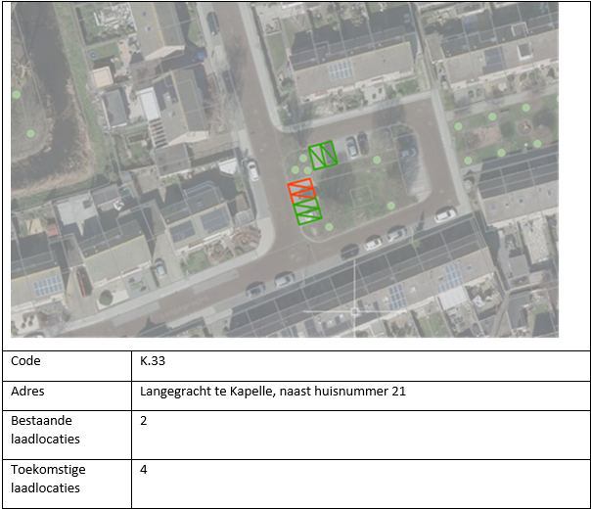The height and width of the screenshot is (510, 591).
Task: Click the 'Adres' row label
Action: coord(28,392)
